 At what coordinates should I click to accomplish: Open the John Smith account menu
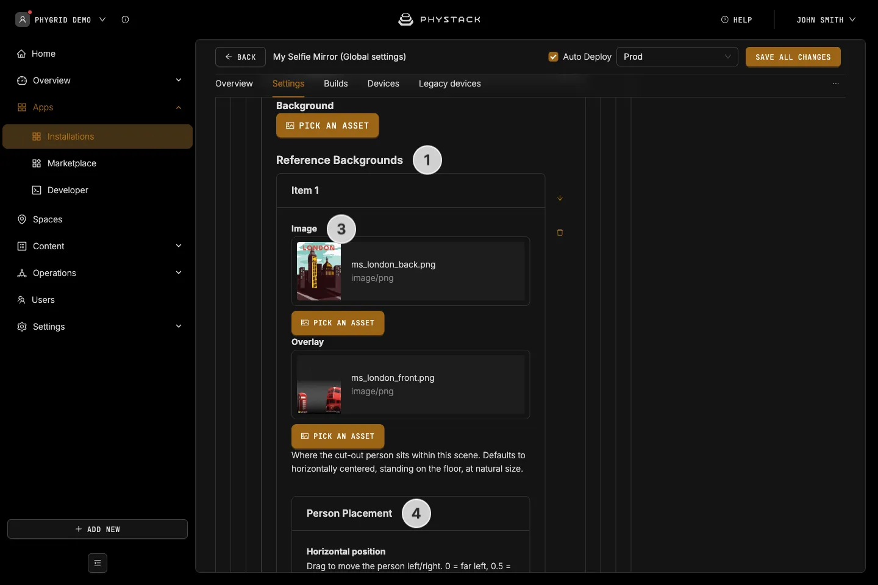826,19
